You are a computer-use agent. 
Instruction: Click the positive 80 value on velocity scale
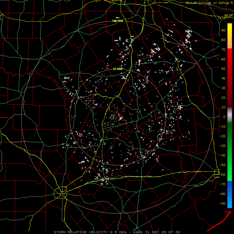[223, 40]
